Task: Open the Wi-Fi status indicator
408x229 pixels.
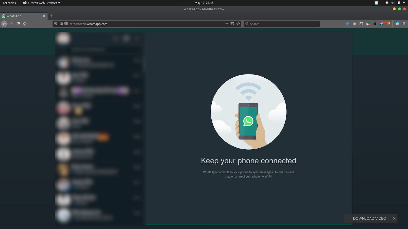Action: click(387, 3)
